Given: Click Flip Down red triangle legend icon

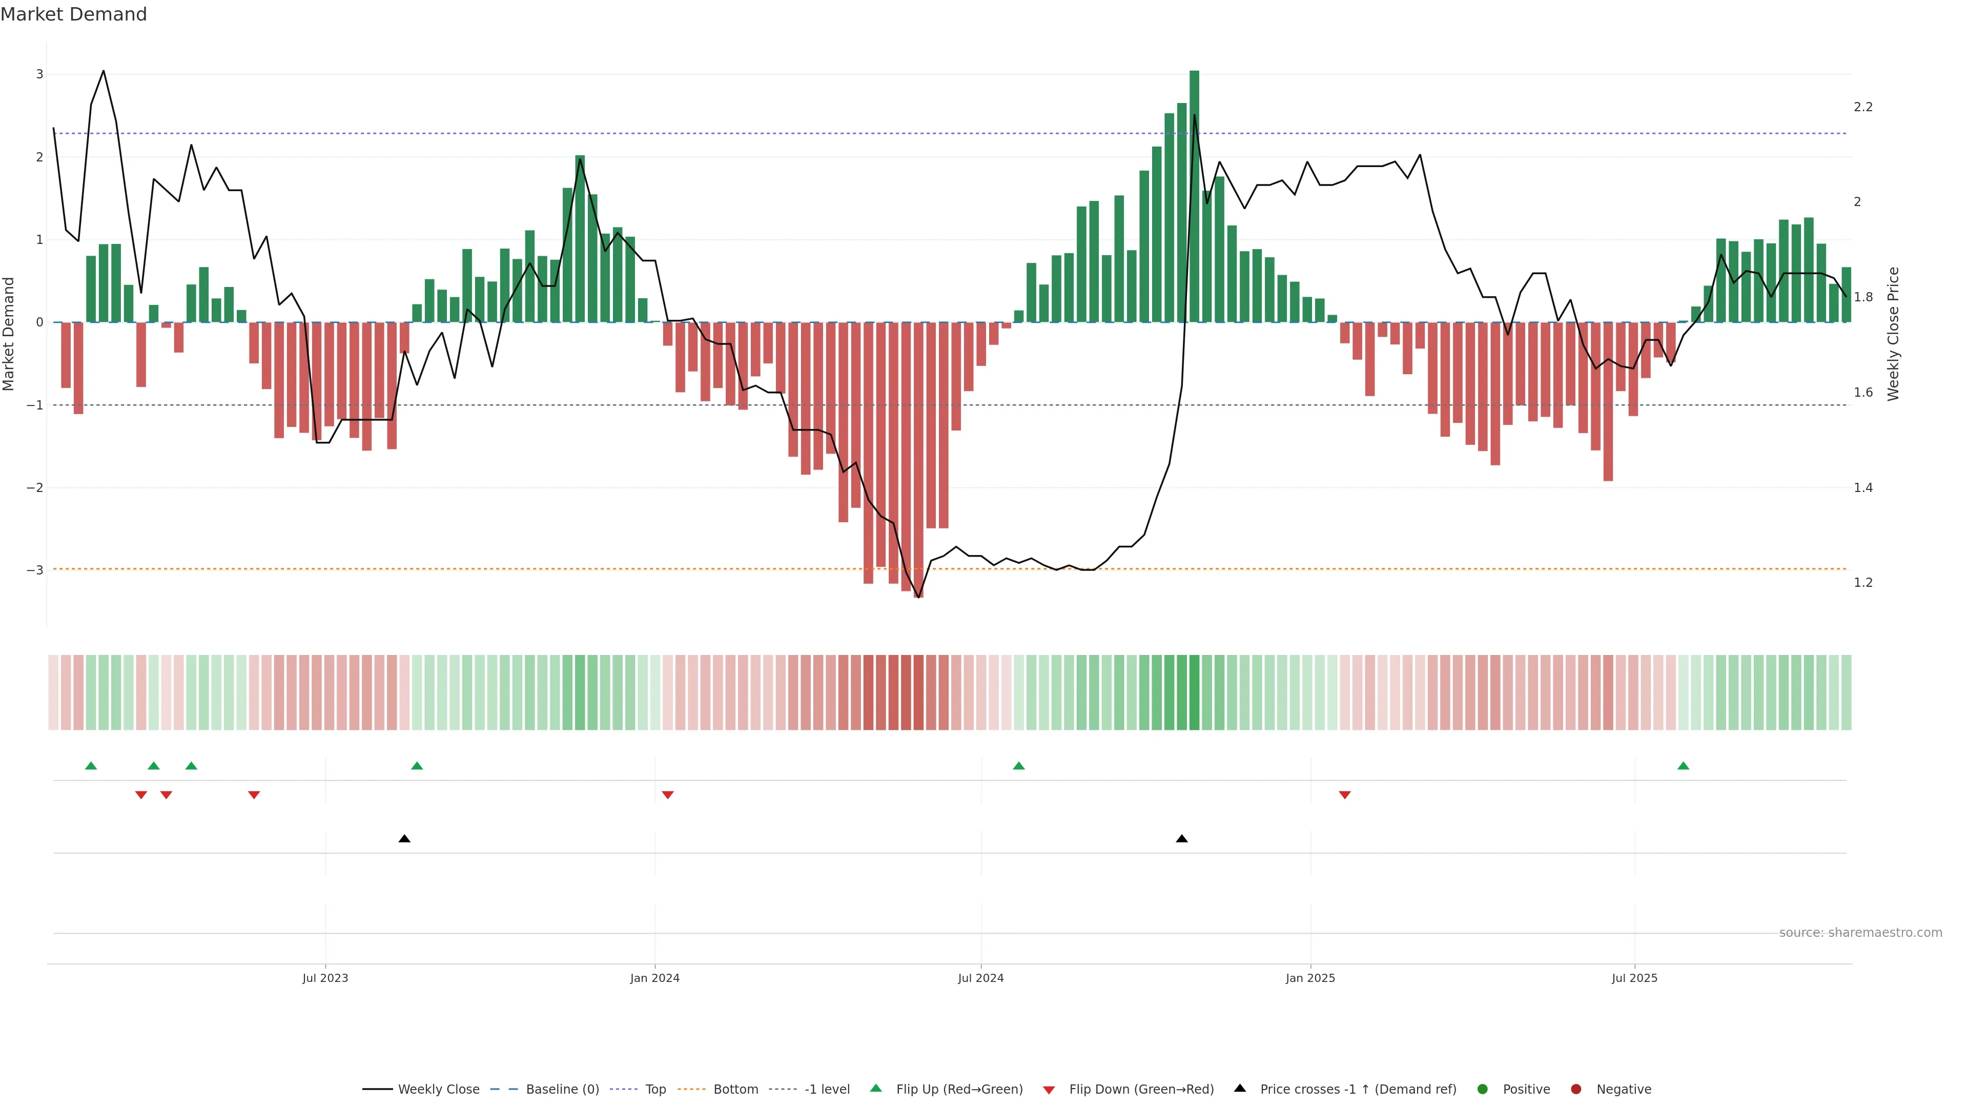Looking at the screenshot, I should [1049, 1090].
